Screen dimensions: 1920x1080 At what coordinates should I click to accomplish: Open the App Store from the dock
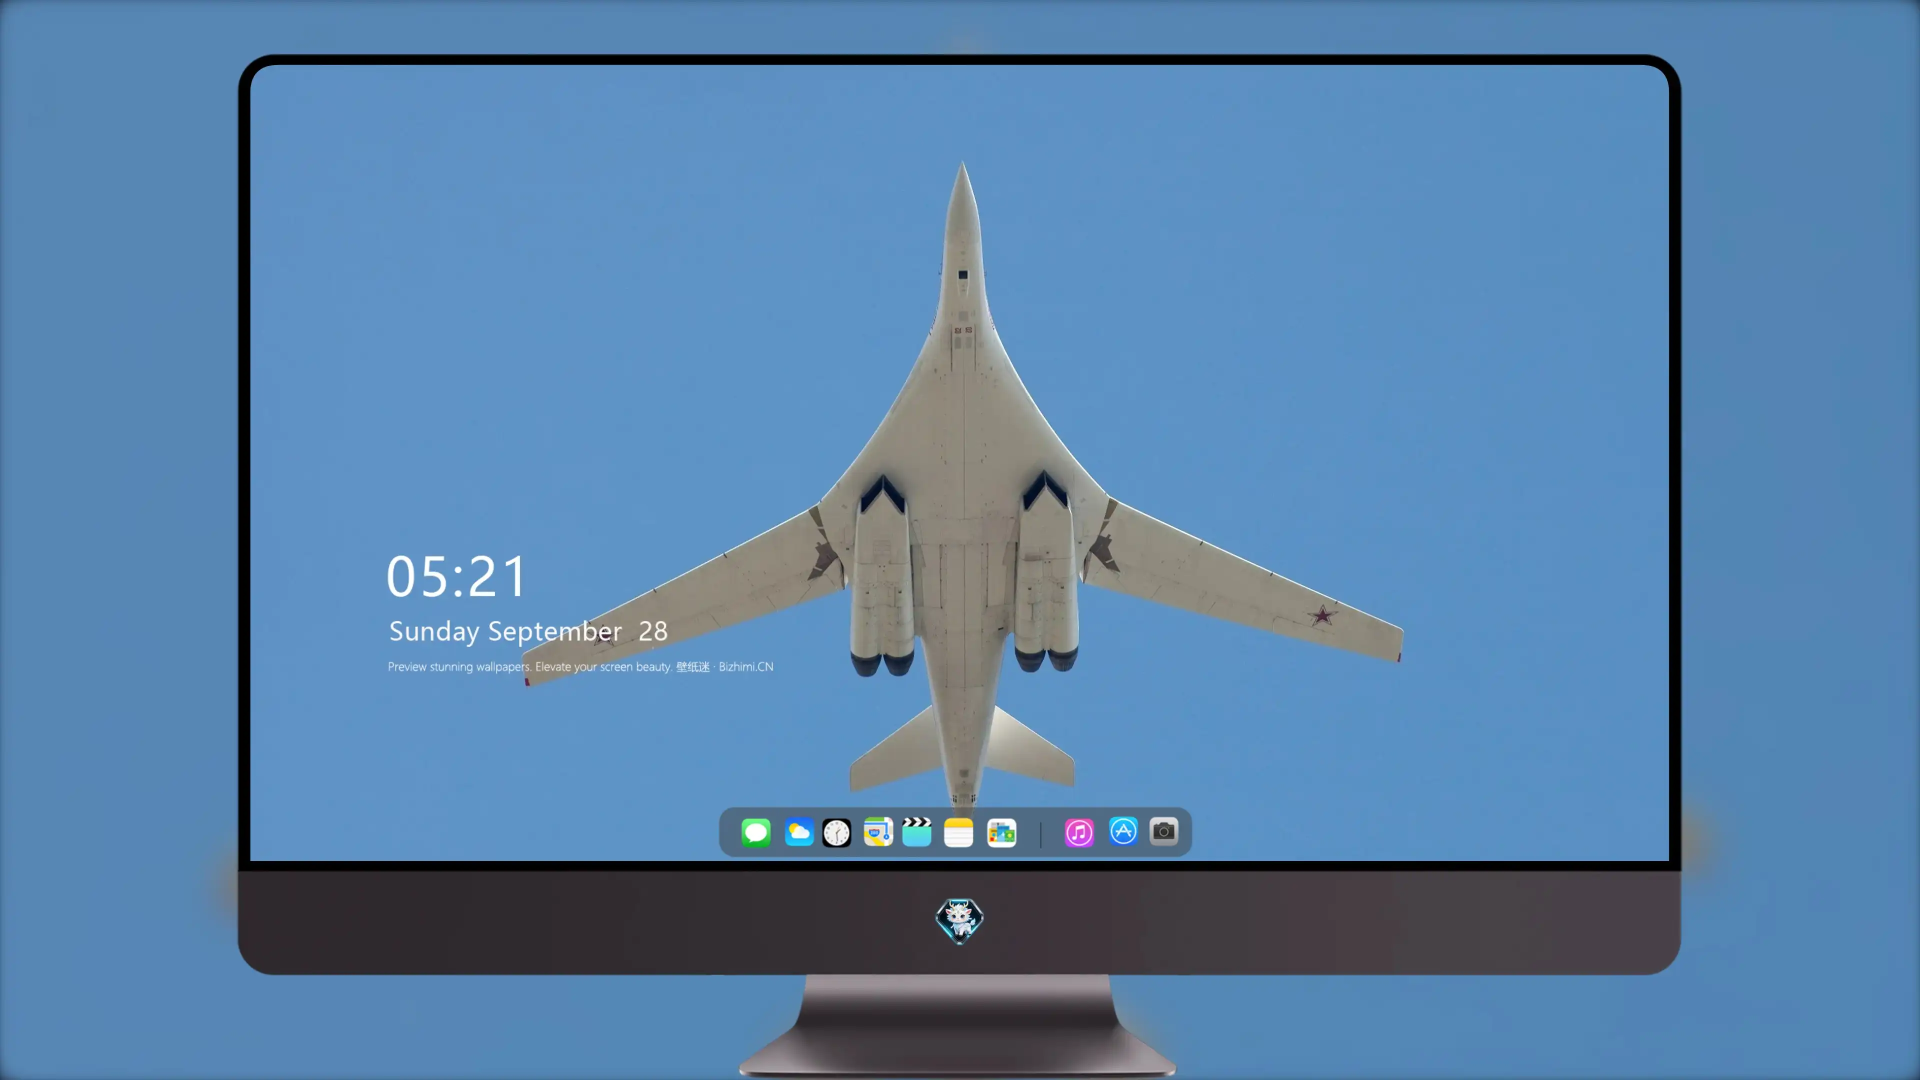tap(1123, 831)
